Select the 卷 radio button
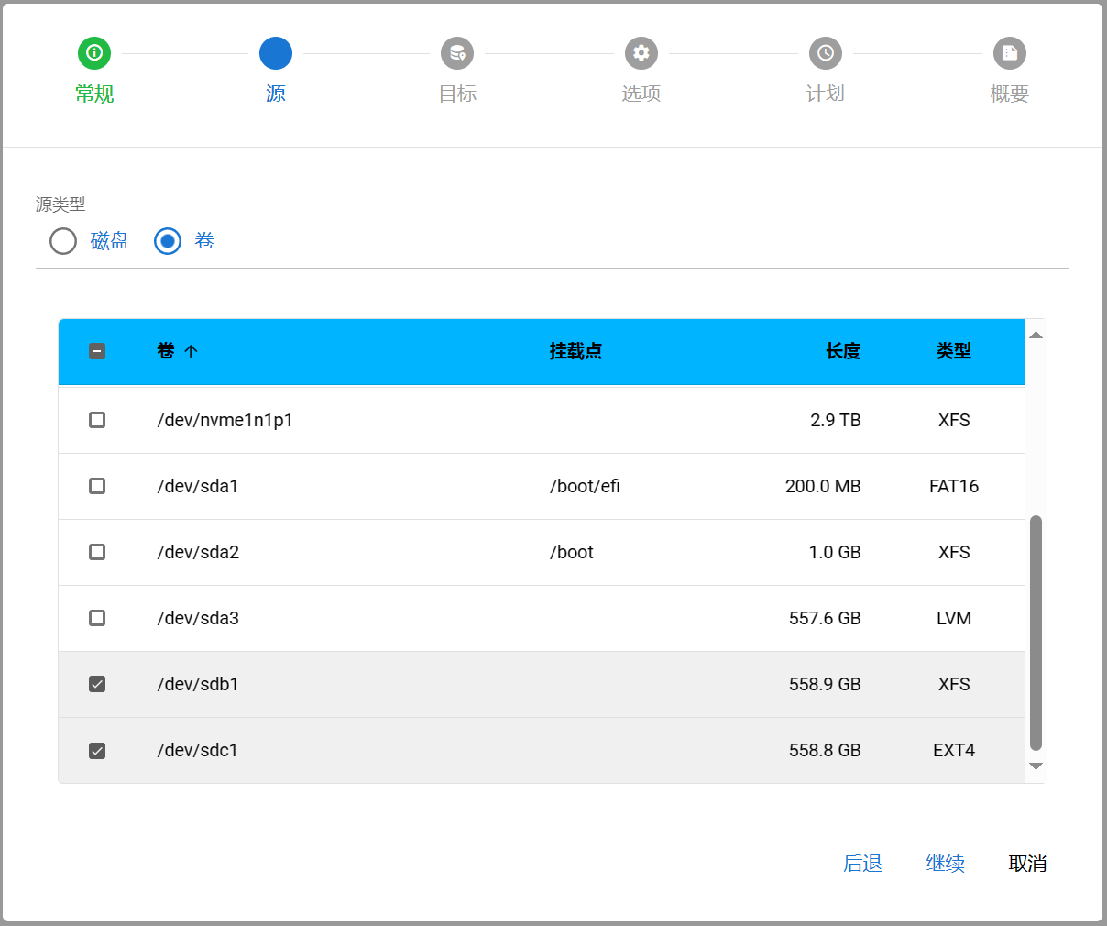This screenshot has width=1107, height=926. pos(168,241)
